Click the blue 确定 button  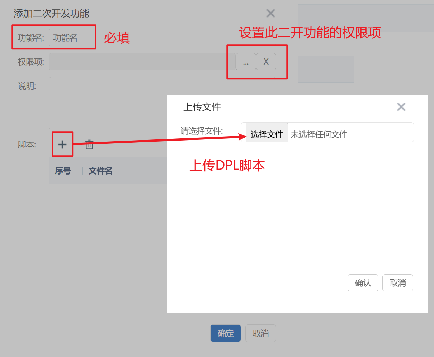[226, 333]
